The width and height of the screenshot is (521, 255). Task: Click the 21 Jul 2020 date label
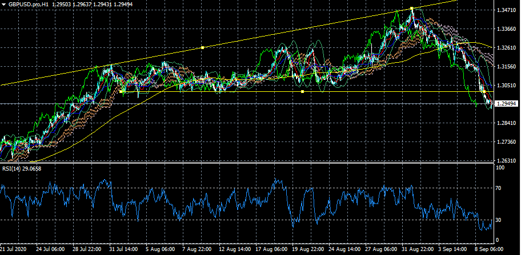point(14,250)
